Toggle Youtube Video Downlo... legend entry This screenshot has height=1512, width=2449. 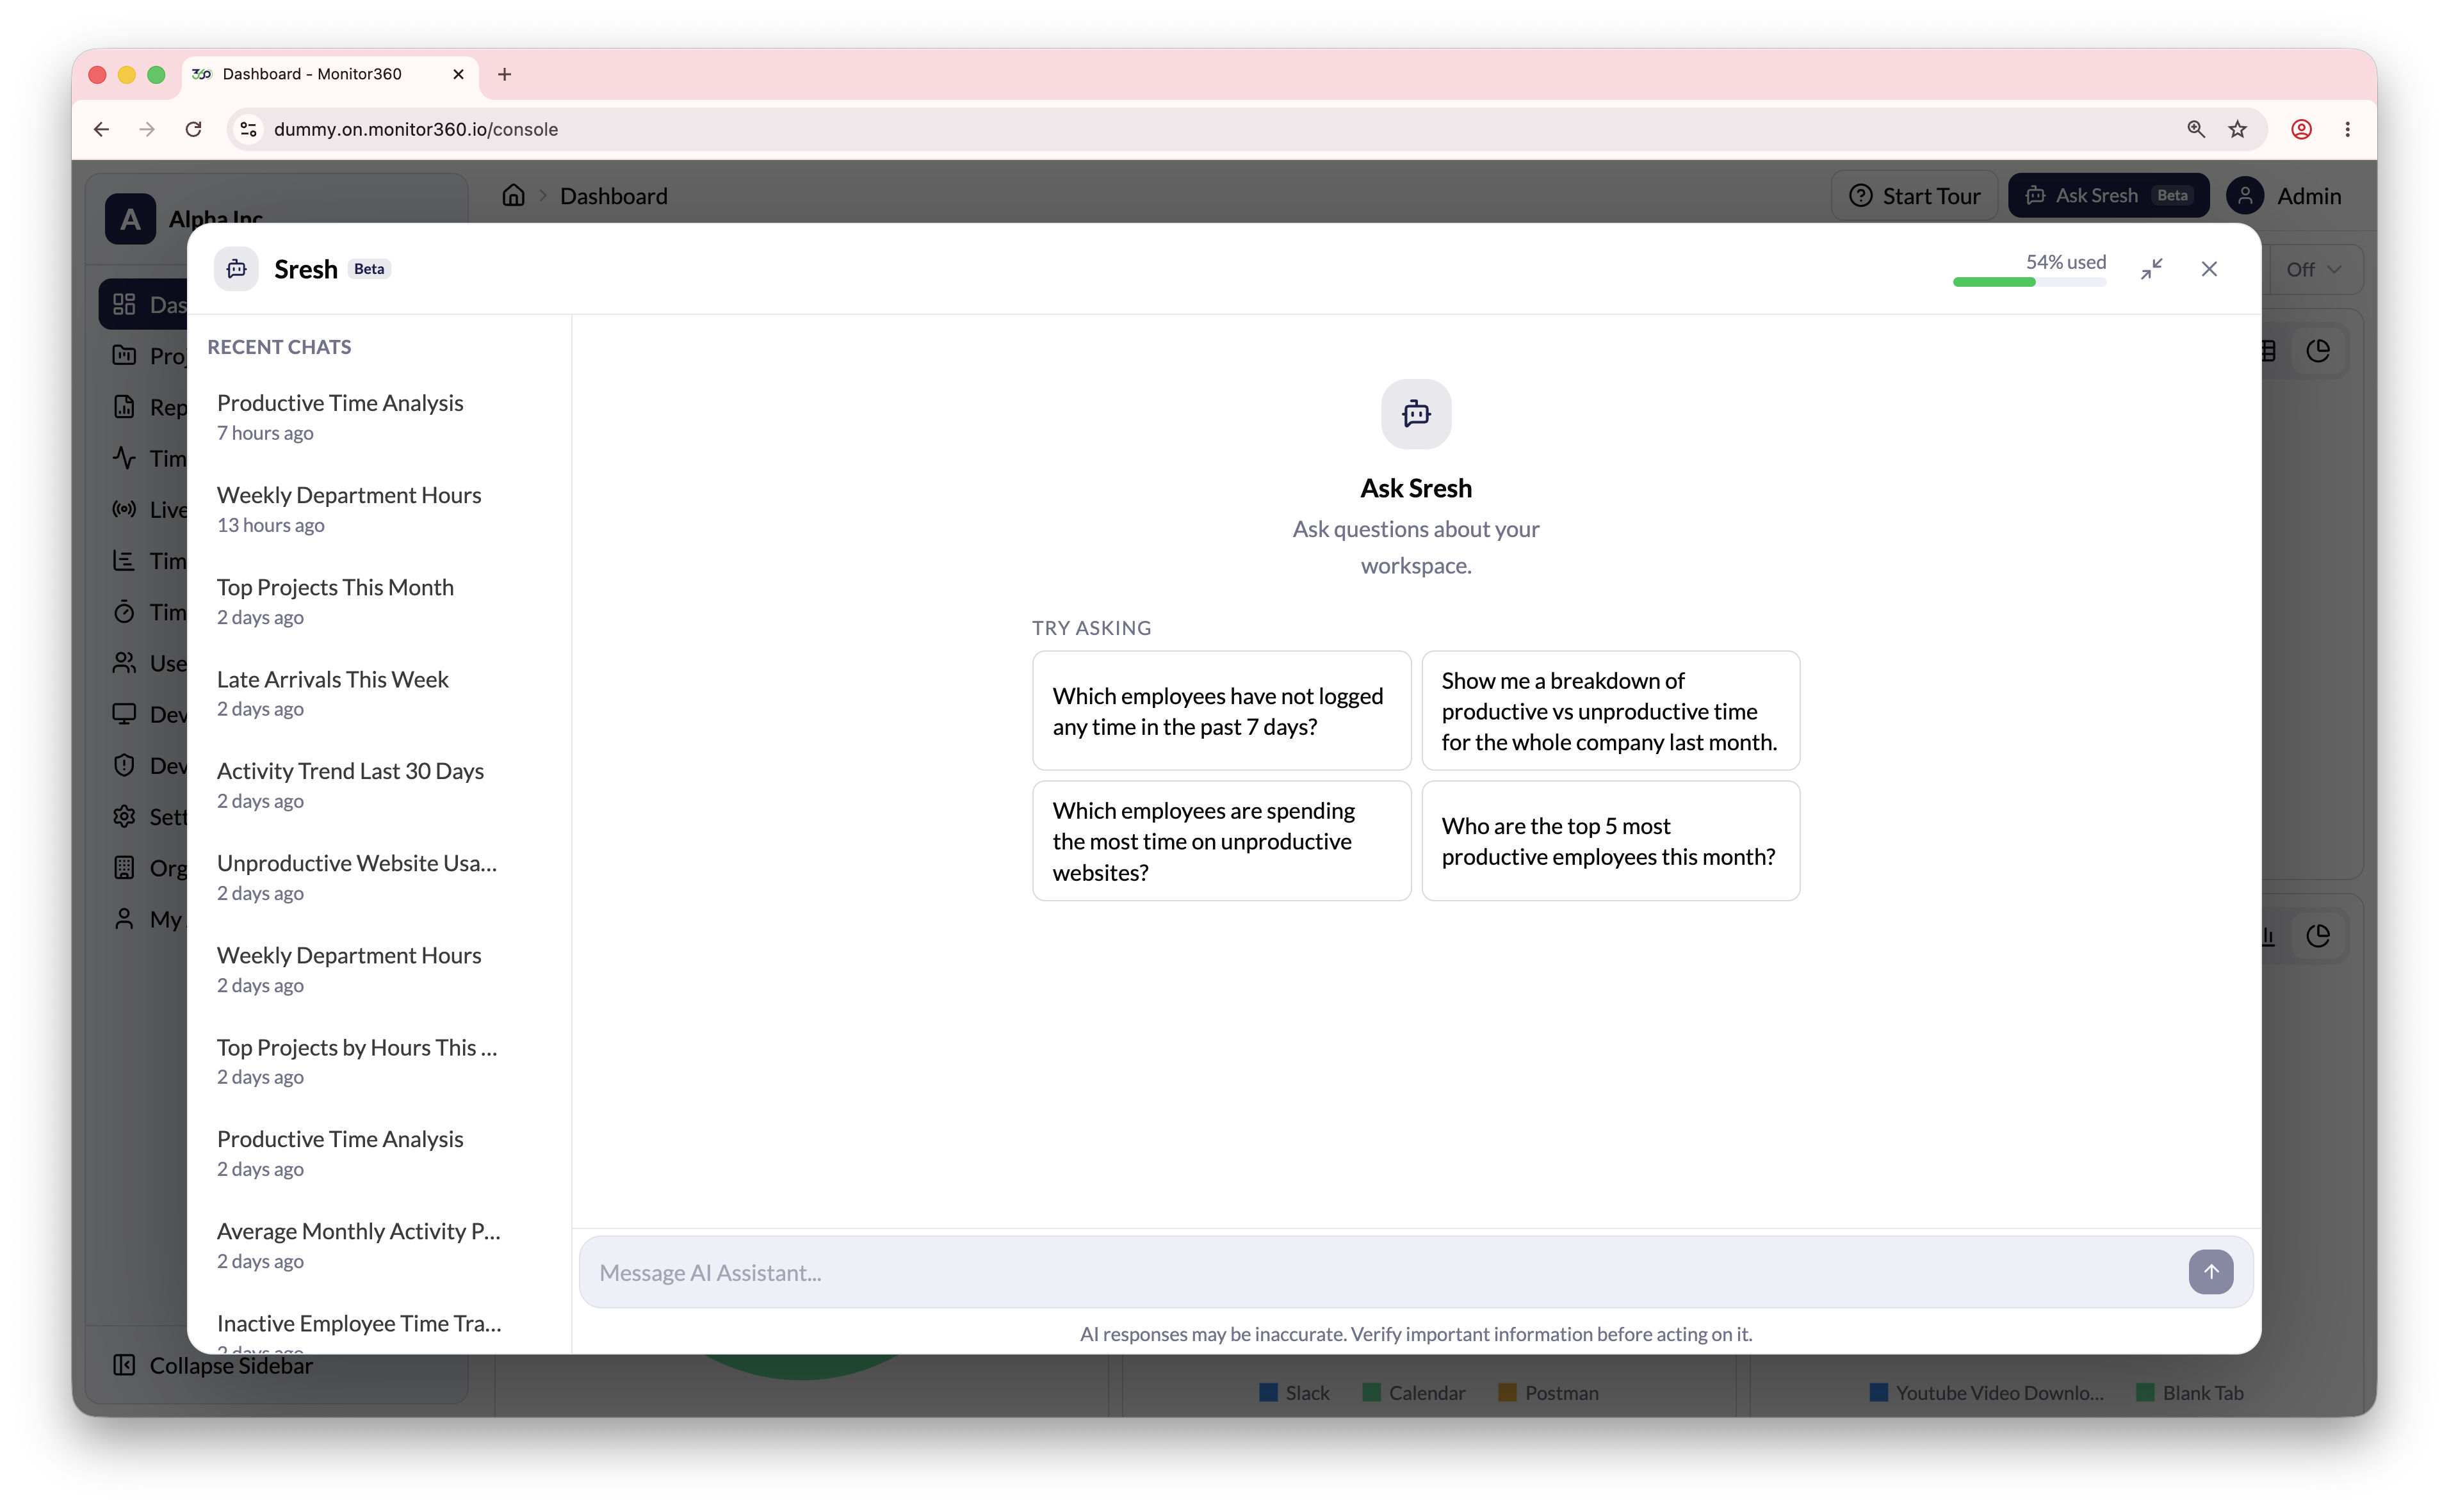click(x=1987, y=1392)
